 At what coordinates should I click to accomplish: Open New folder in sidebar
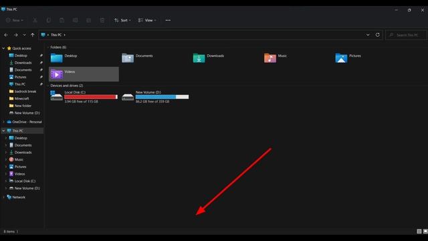coord(23,106)
